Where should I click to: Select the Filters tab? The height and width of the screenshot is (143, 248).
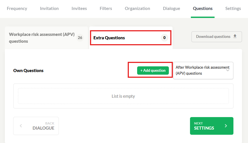[106, 9]
